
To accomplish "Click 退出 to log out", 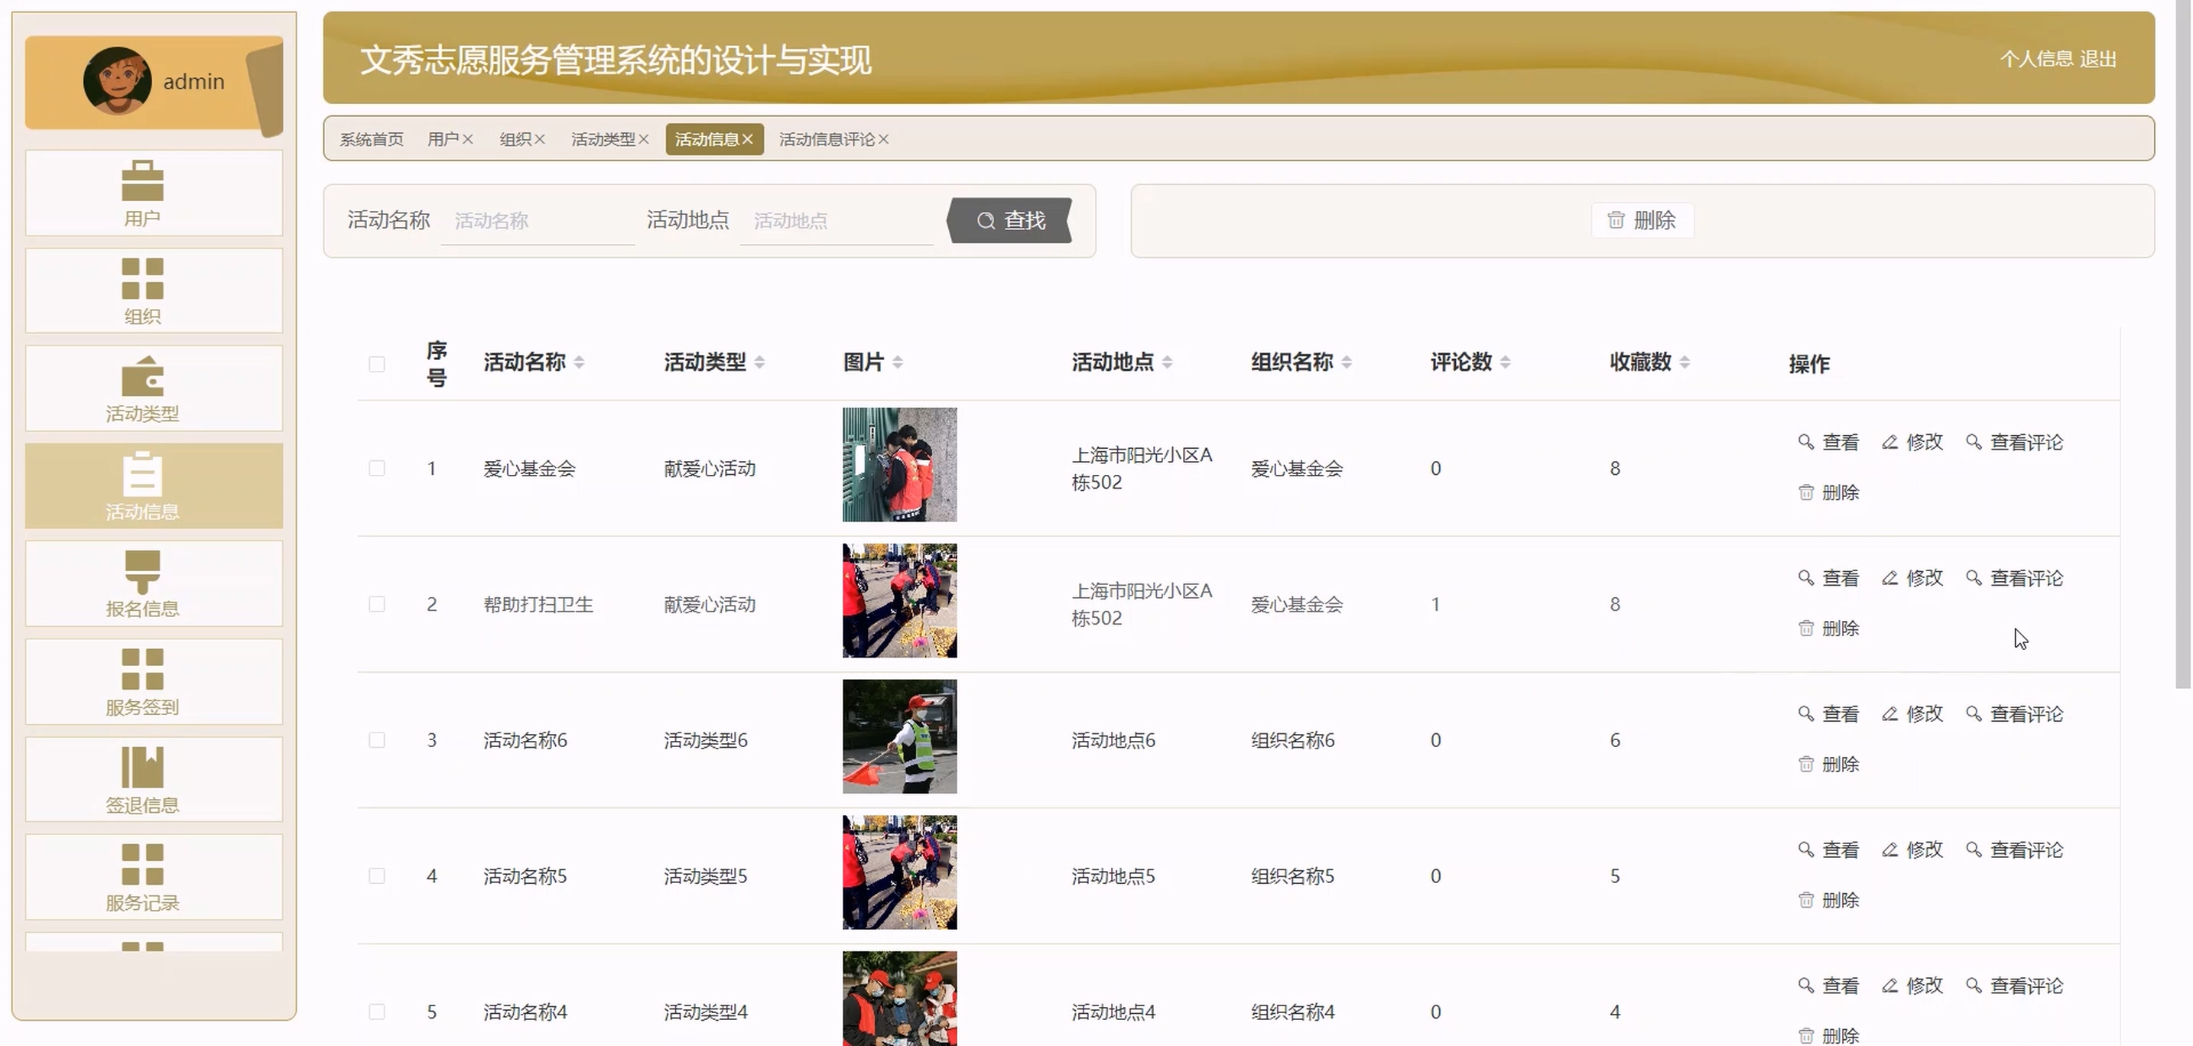I will point(2097,59).
